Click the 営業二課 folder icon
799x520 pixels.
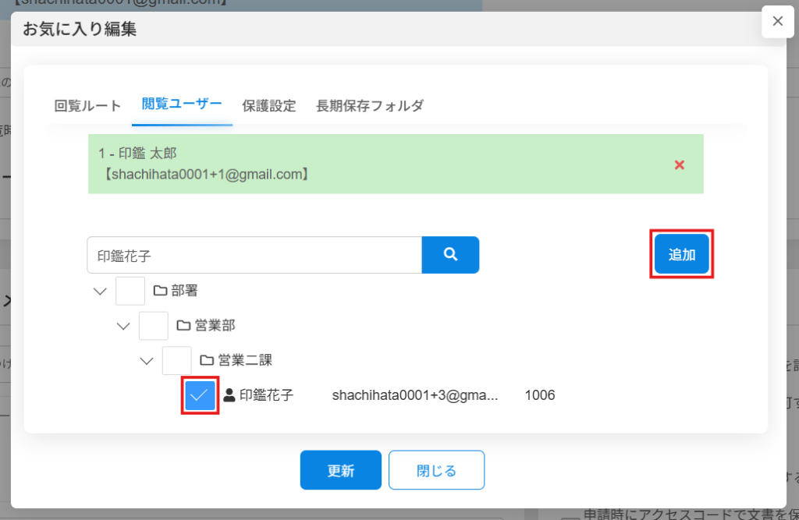(207, 359)
